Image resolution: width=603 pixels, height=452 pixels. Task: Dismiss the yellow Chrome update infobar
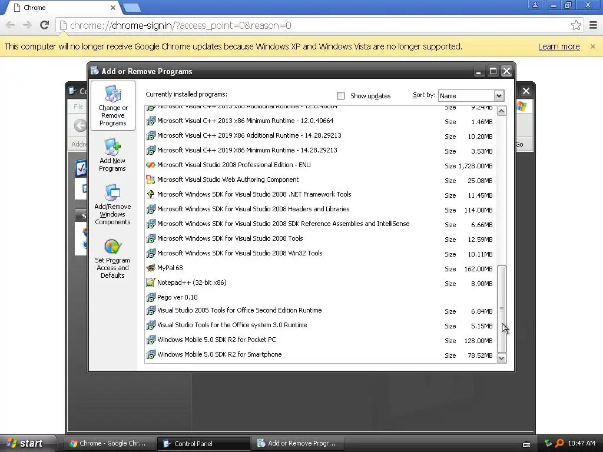pos(592,46)
